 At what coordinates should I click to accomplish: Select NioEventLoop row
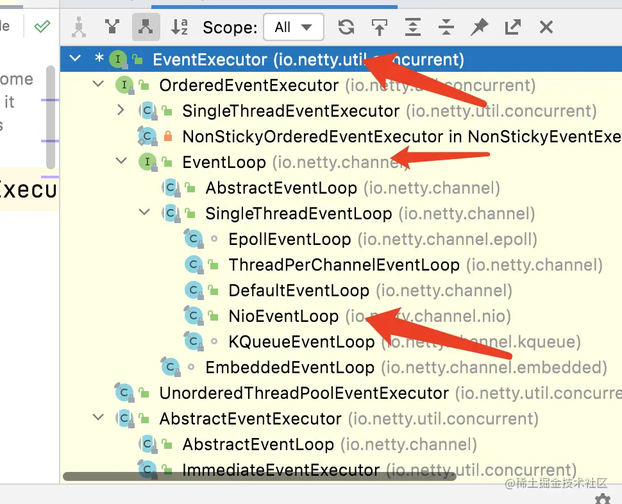341,316
